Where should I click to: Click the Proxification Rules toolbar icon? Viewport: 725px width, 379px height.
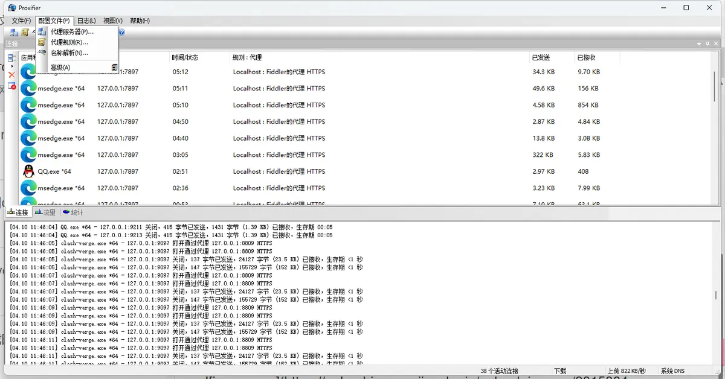[x=25, y=33]
